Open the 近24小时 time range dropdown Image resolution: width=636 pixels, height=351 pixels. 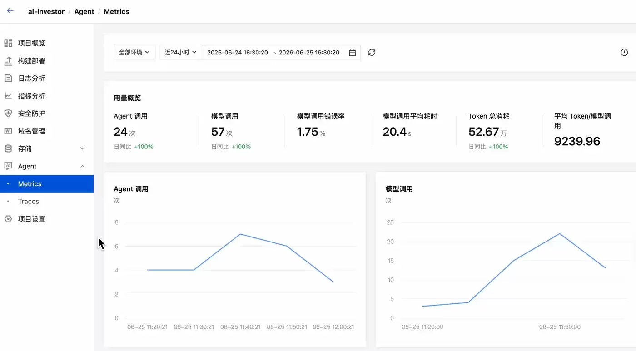[181, 53]
